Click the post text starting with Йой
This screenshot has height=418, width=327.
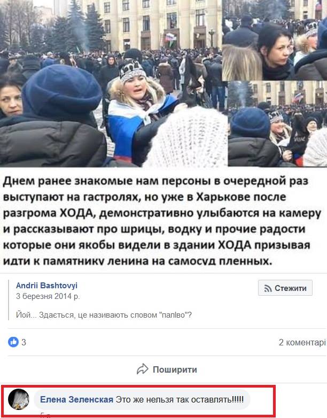[104, 315]
